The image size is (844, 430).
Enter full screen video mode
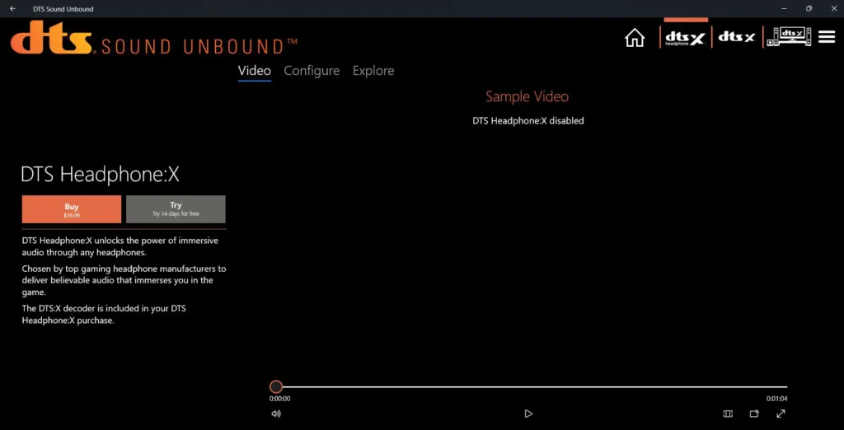coord(781,414)
